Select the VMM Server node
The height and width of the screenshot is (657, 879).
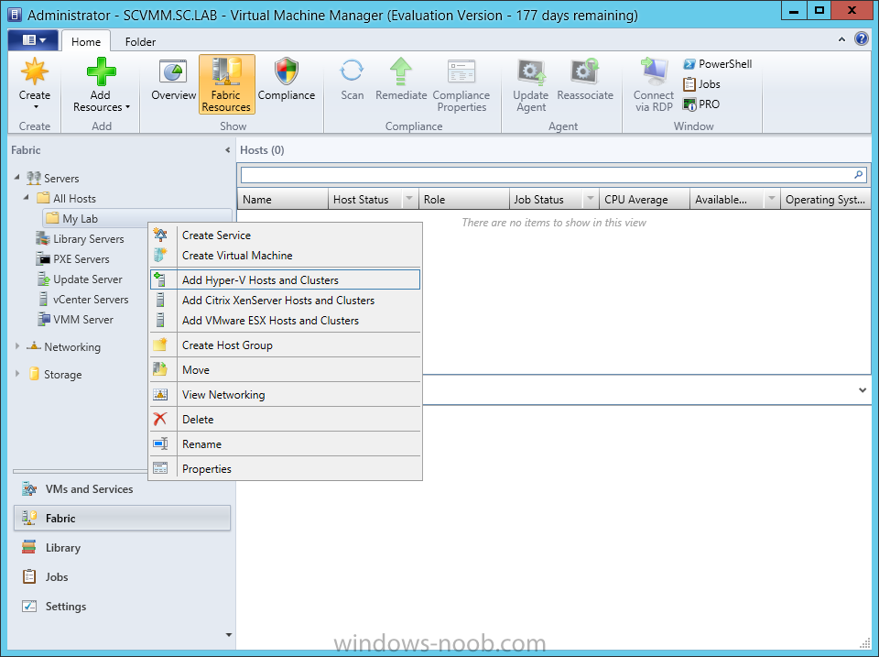pos(74,320)
